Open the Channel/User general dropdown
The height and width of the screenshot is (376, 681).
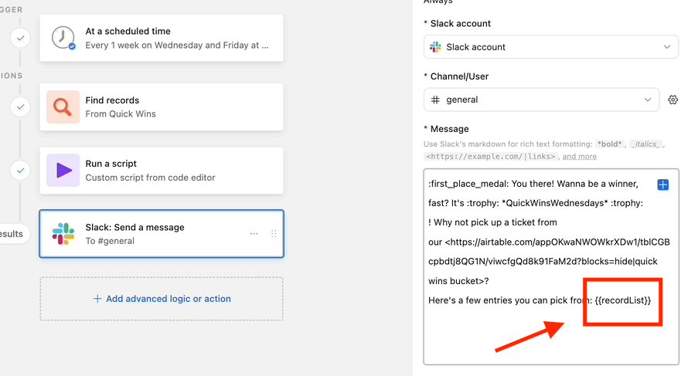[541, 100]
